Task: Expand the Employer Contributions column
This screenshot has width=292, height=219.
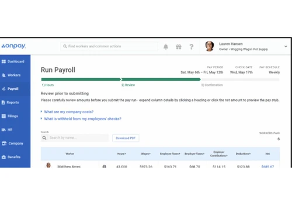Action: 219,154
